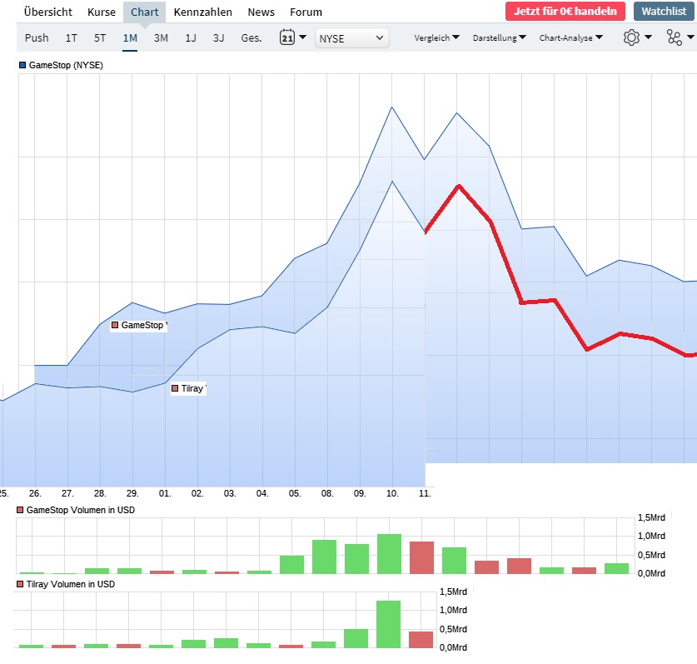The height and width of the screenshot is (664, 697).
Task: Open the News tab
Action: pos(261,12)
